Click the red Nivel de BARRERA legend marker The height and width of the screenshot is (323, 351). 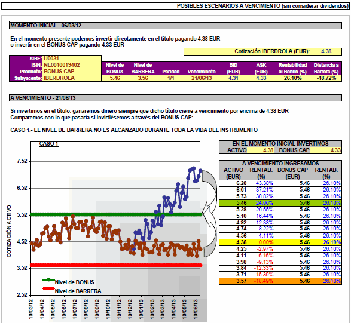(x=48, y=288)
